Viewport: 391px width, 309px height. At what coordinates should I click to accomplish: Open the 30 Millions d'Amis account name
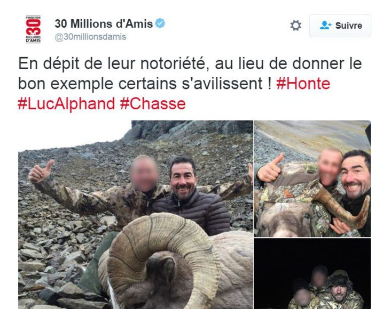(x=104, y=24)
